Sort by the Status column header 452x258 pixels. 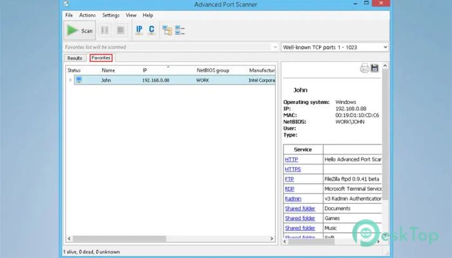(74, 70)
